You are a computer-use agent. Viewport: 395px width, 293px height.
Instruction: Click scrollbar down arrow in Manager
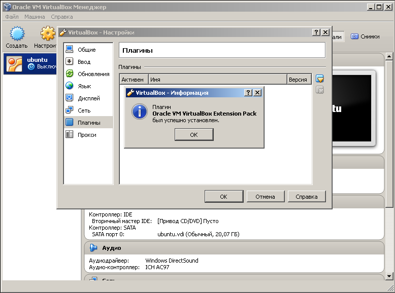[389, 276]
